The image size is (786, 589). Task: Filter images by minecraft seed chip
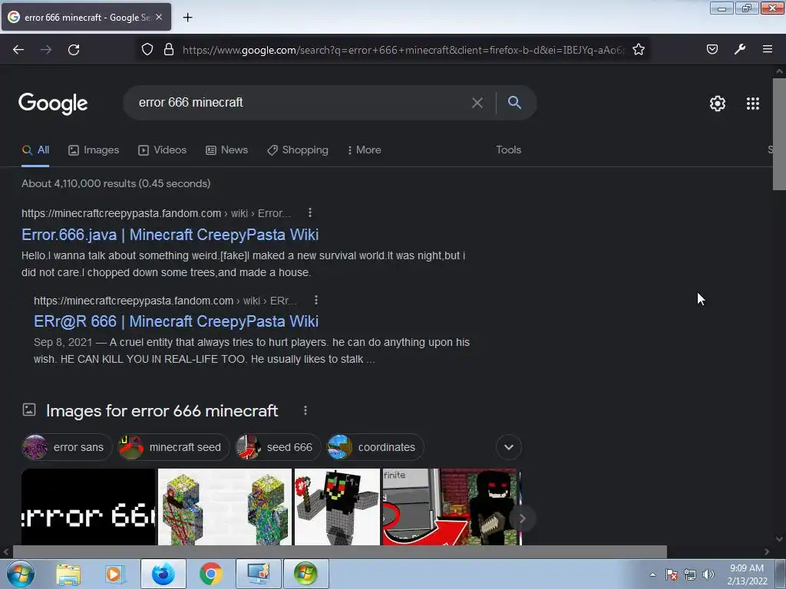tap(173, 447)
